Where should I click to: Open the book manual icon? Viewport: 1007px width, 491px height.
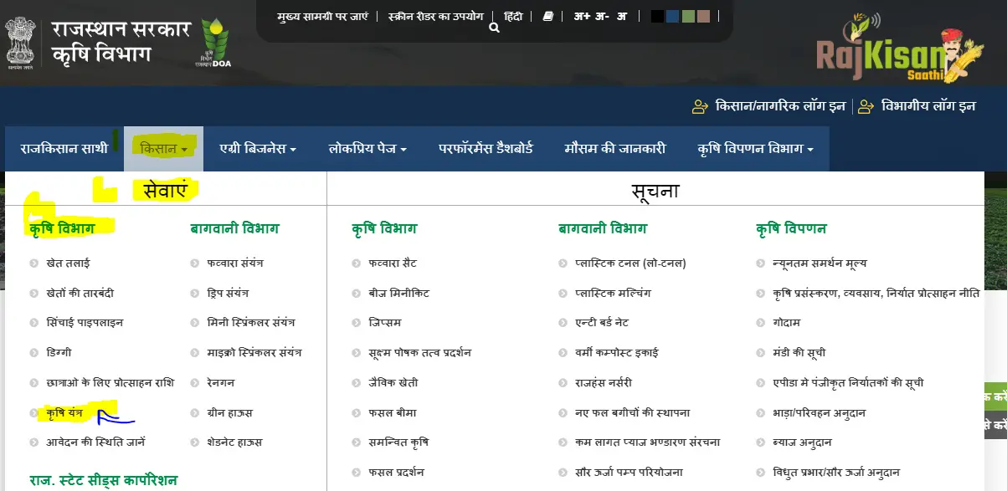coord(547,16)
